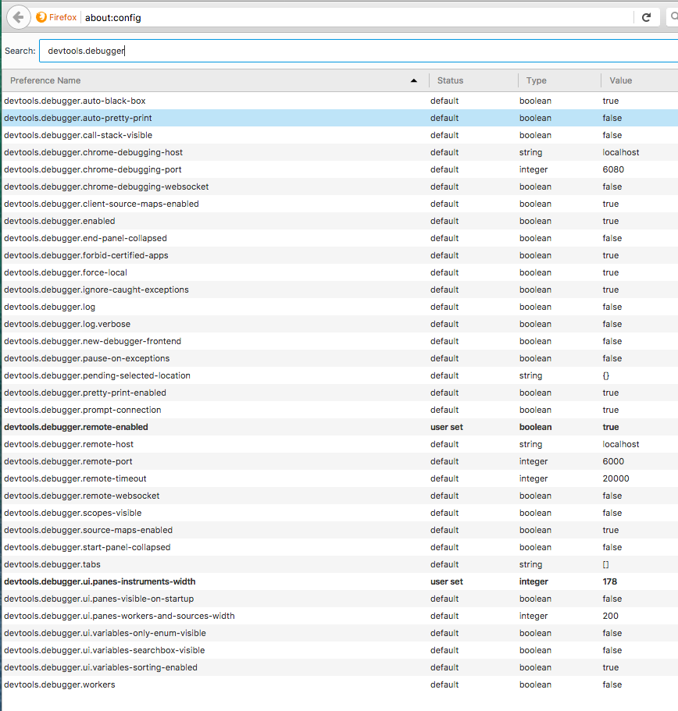Select devtools.debugger.chrome-debugging-port preference
The height and width of the screenshot is (711, 678).
click(x=340, y=169)
